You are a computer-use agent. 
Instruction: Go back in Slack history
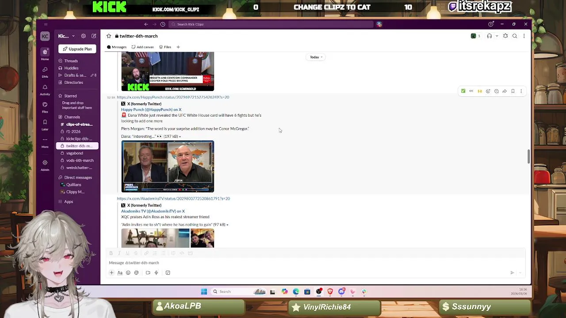tap(146, 24)
